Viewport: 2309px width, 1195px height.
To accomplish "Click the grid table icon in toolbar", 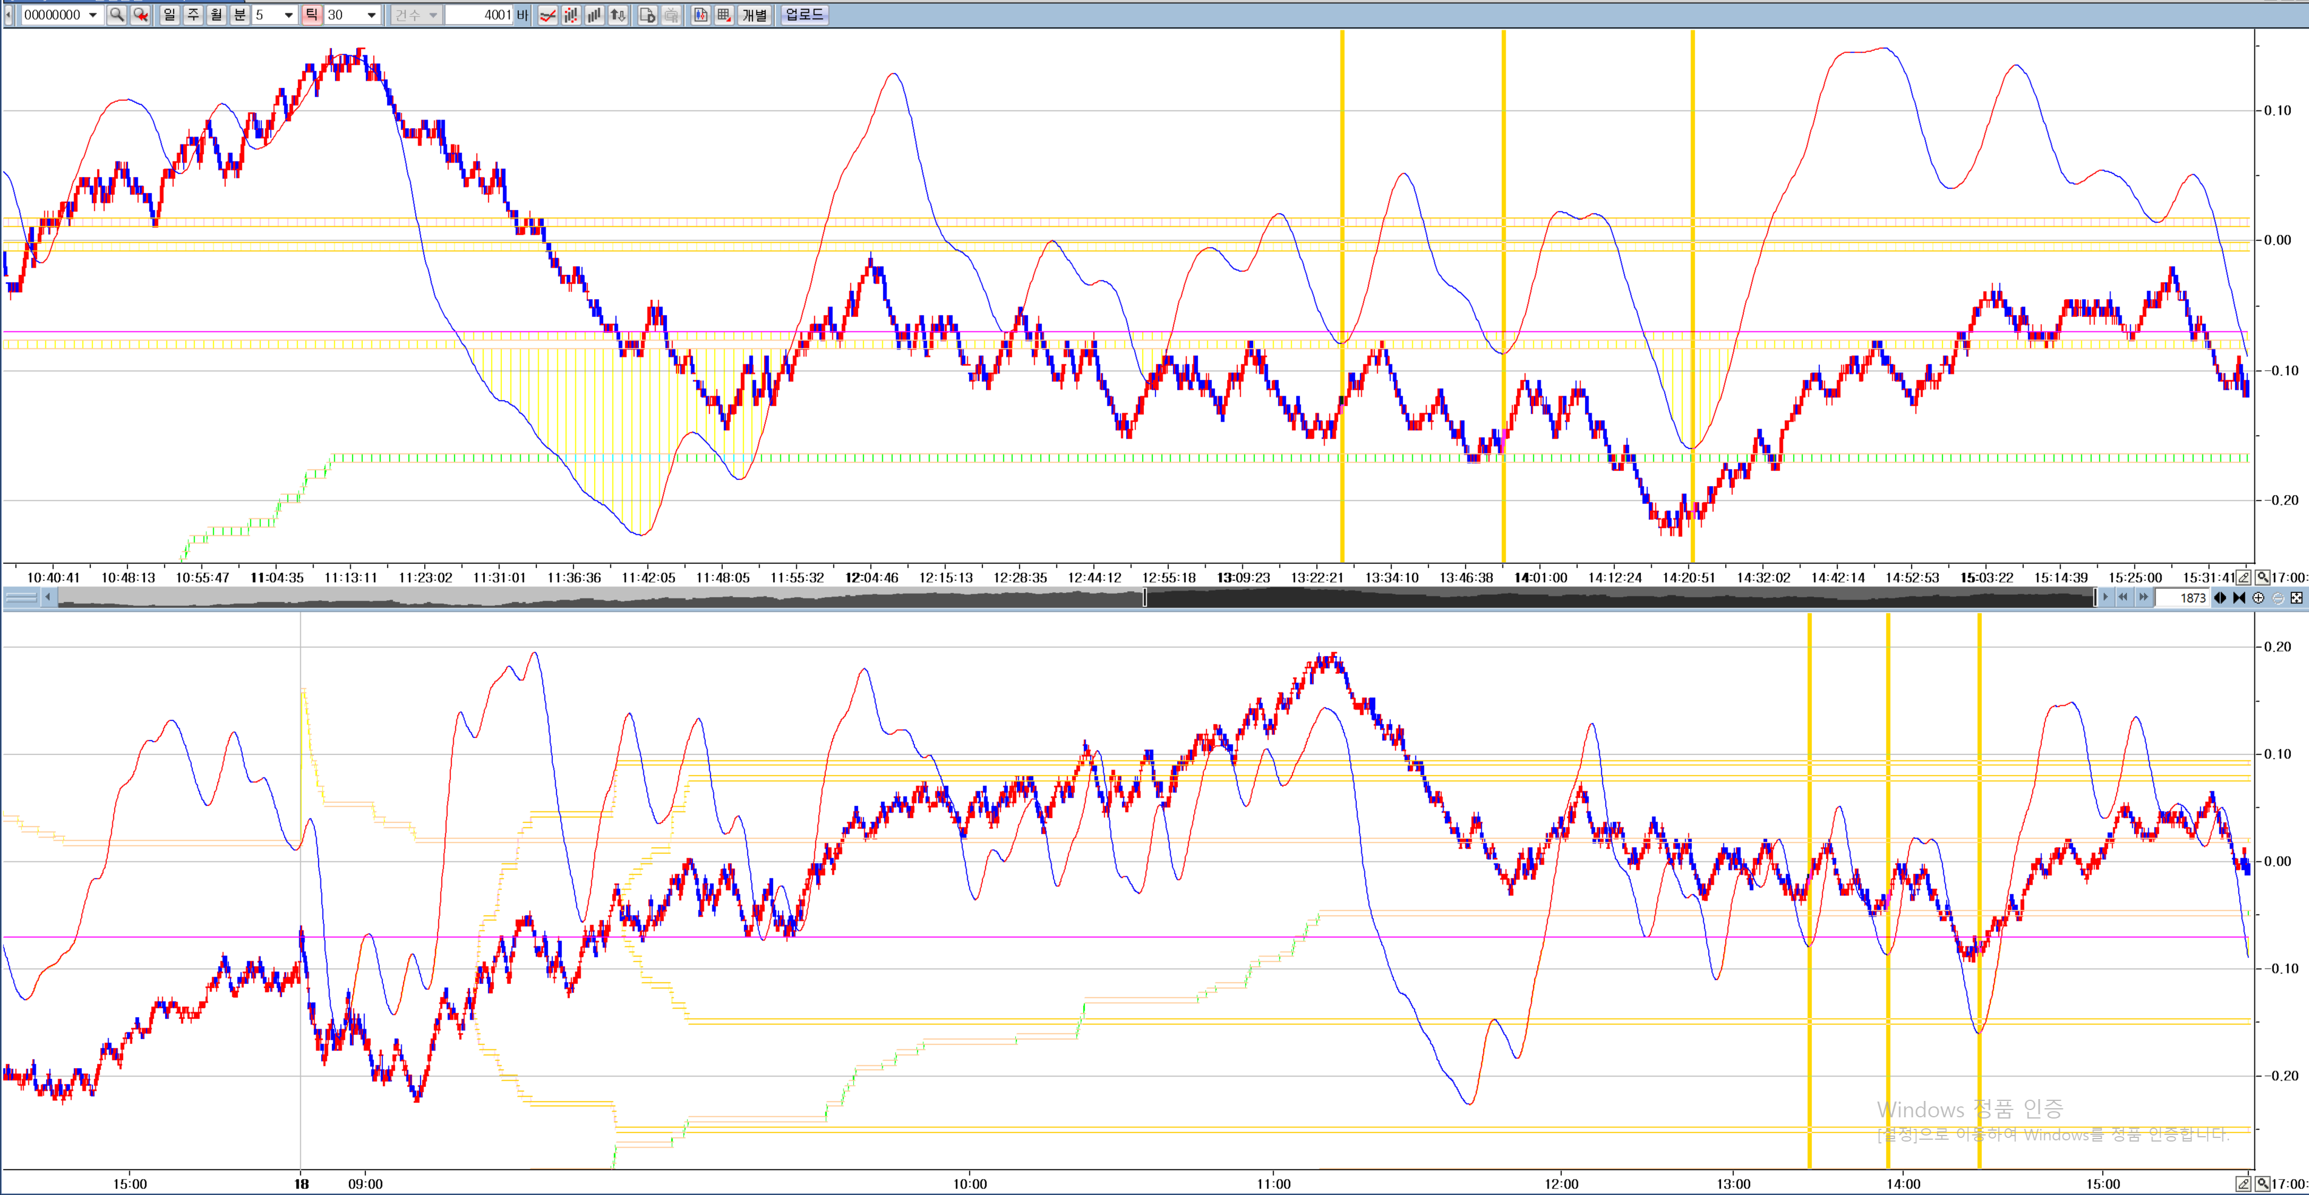I will pyautogui.click(x=723, y=15).
